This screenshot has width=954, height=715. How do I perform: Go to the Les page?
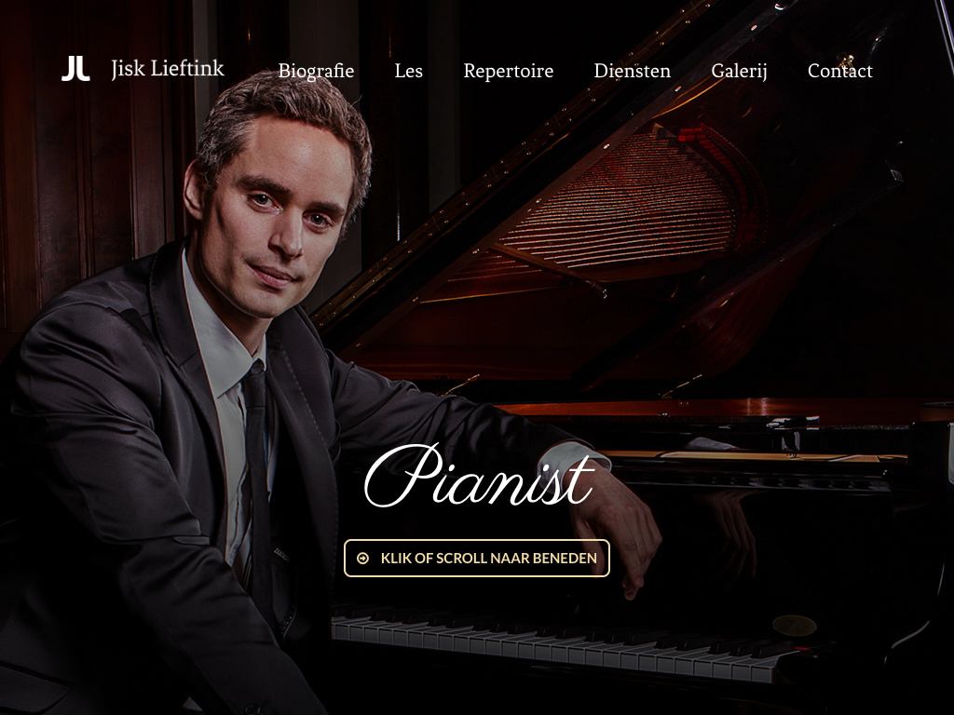point(408,71)
